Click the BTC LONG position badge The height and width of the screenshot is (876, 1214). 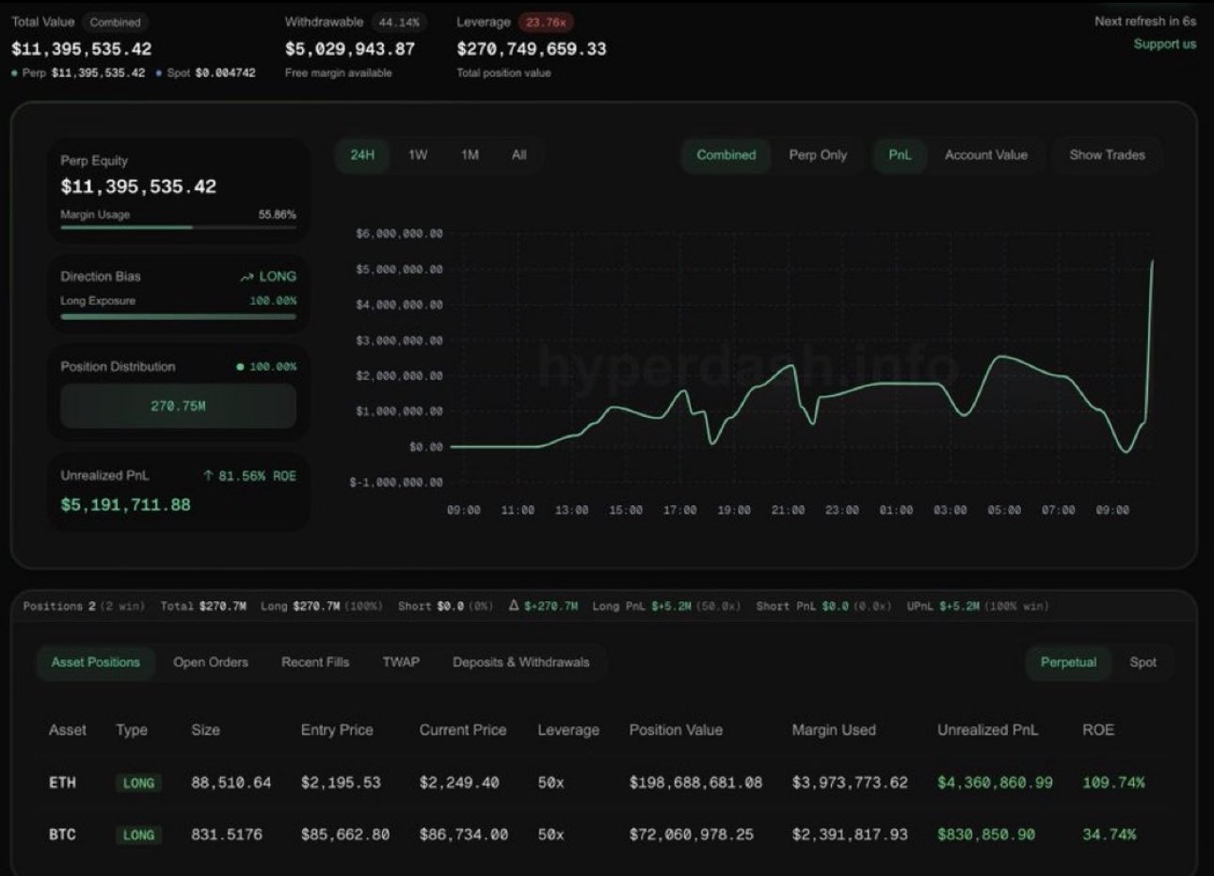[138, 835]
